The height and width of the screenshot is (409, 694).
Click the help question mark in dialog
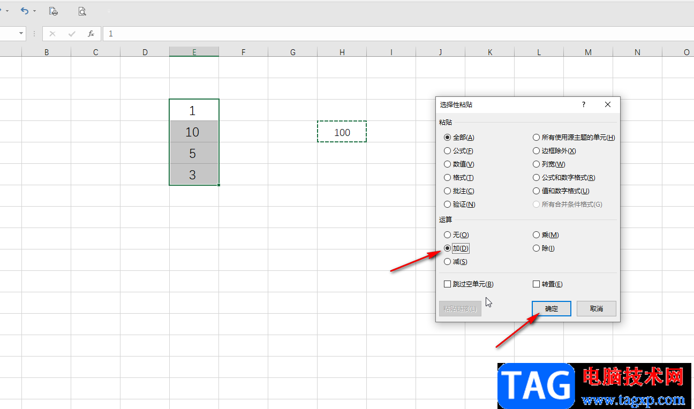pos(584,104)
